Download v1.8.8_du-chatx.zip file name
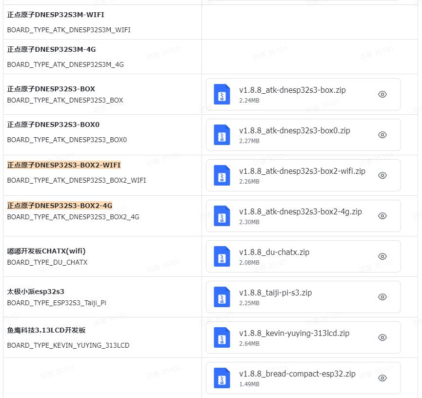This screenshot has height=398, width=422. click(274, 252)
